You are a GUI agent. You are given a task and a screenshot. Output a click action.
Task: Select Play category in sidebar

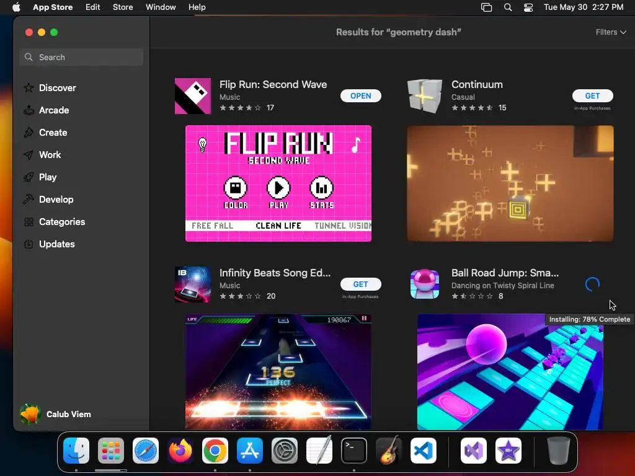47,177
